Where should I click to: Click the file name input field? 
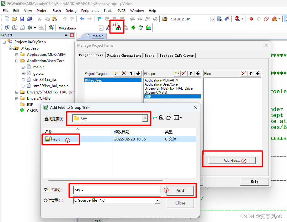click(117, 190)
